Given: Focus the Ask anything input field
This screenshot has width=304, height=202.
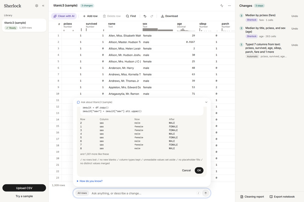Looking at the screenshot, I should (143, 193).
